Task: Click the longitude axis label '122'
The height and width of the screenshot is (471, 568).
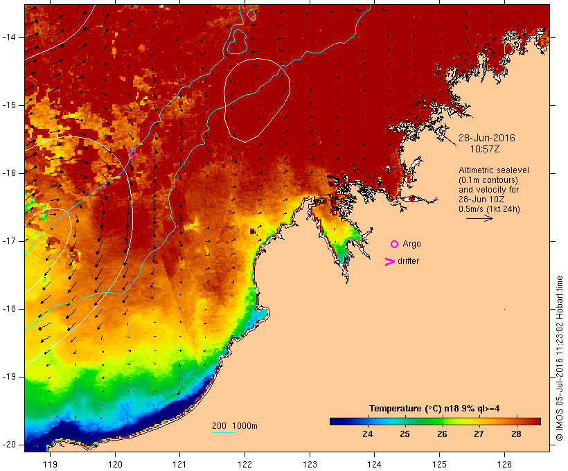Action: pos(245,464)
